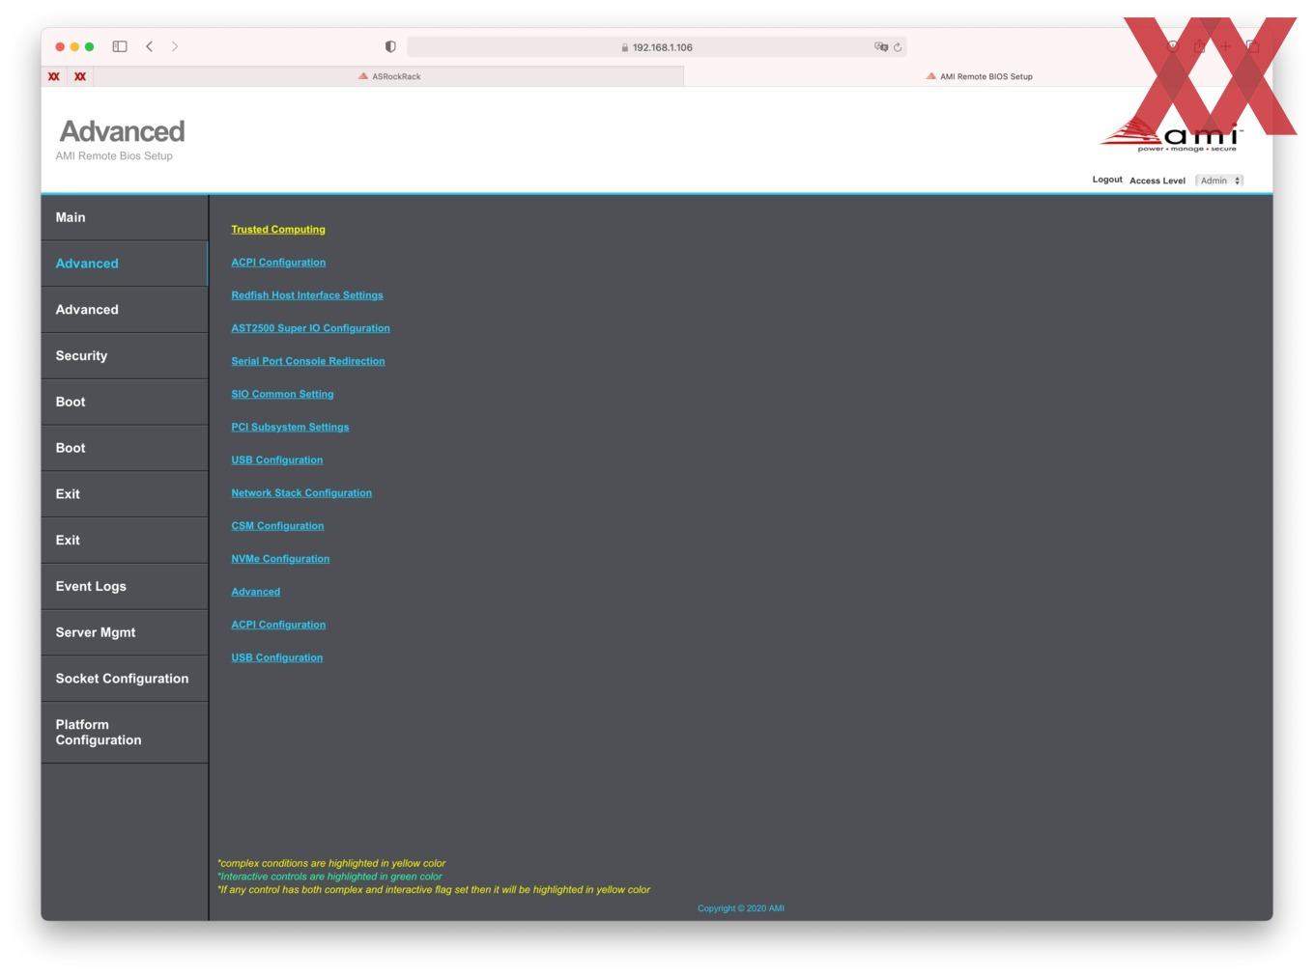This screenshot has width=1314, height=975.
Task: Open the CSM Configuration link
Action: (x=277, y=526)
